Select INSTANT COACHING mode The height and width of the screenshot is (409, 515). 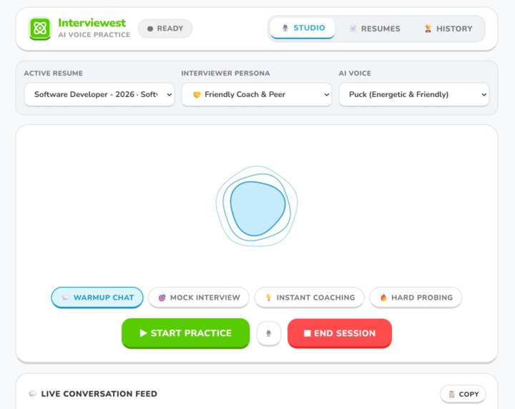click(310, 298)
